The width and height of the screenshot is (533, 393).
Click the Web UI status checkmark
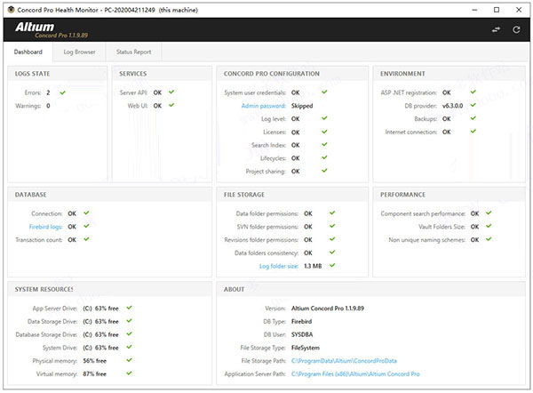click(x=171, y=105)
